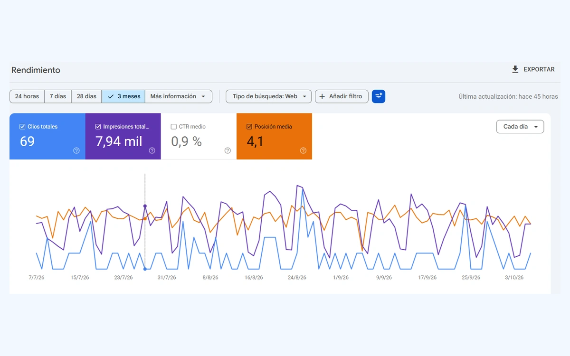Click the 9/9/26 axis date label
This screenshot has width=570, height=356.
point(384,278)
